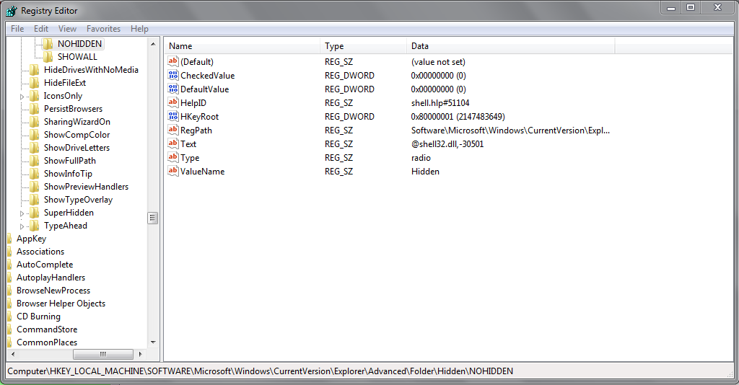The image size is (739, 385).
Task: Select the AppKey key in the tree
Action: (x=31, y=239)
